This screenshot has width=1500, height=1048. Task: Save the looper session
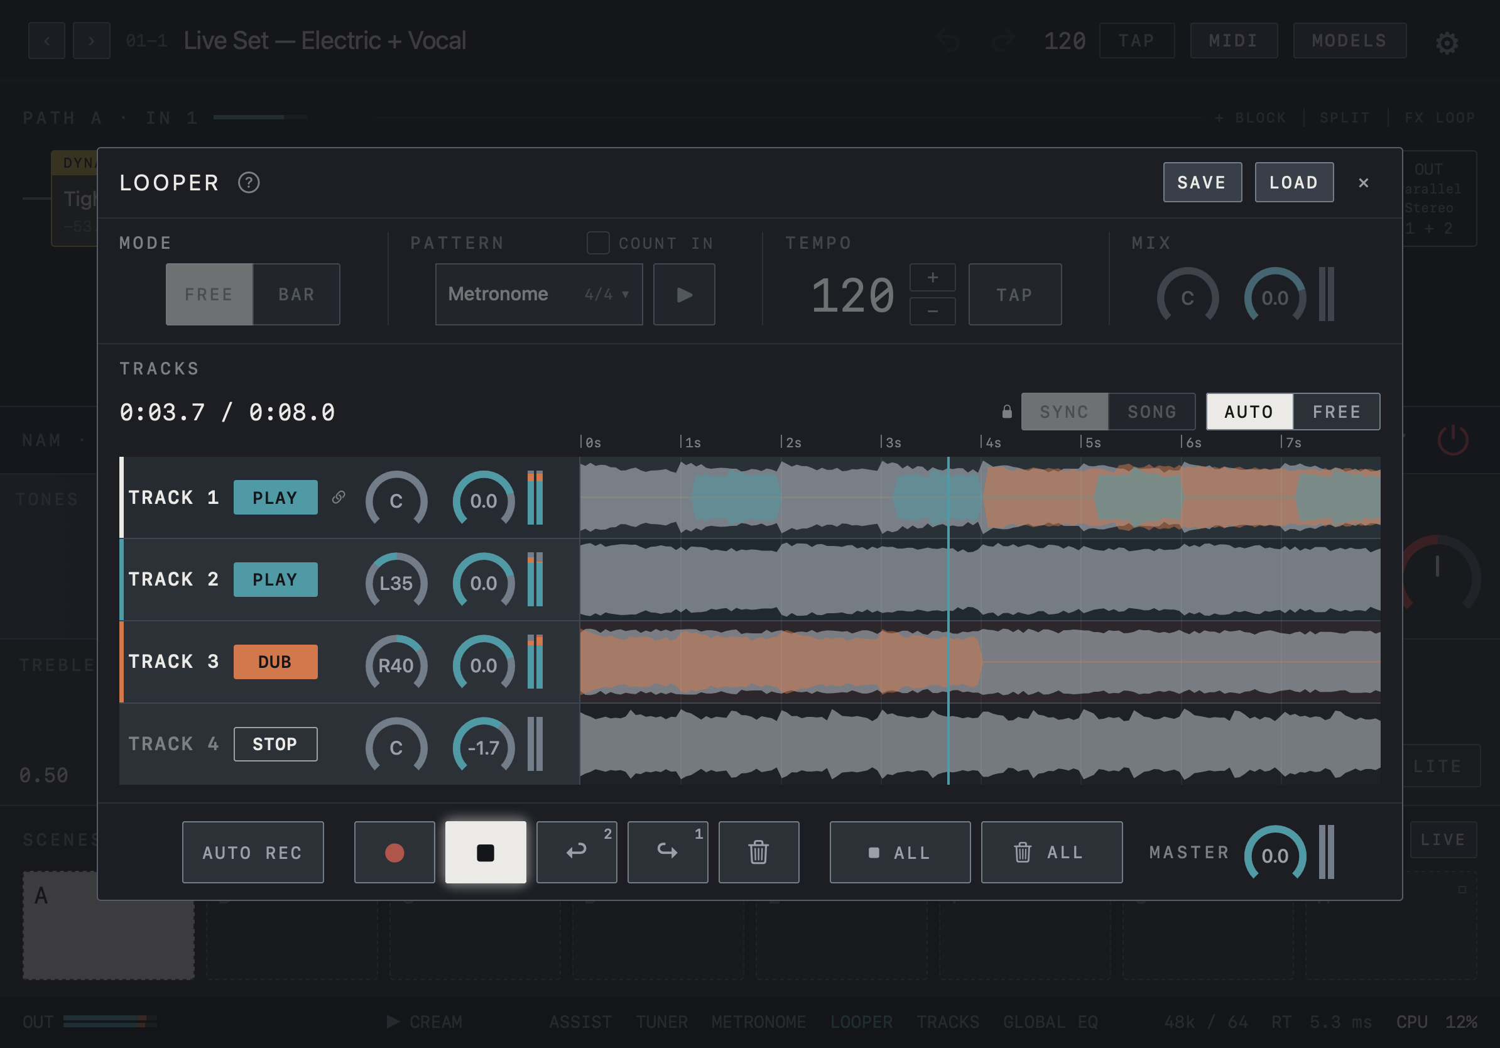click(1202, 182)
